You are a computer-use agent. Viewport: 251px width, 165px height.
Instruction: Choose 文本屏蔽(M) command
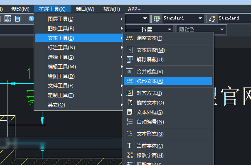coord(168,50)
